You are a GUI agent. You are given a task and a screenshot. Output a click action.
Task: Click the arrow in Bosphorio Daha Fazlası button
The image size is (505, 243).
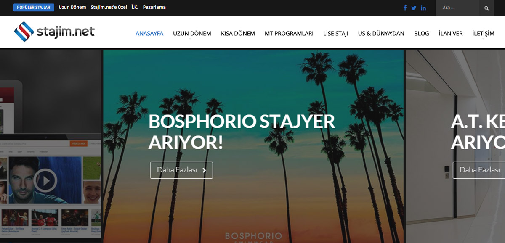(x=204, y=170)
